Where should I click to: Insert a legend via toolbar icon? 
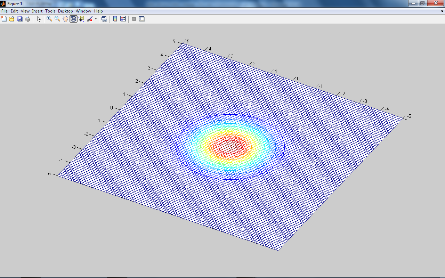(123, 19)
